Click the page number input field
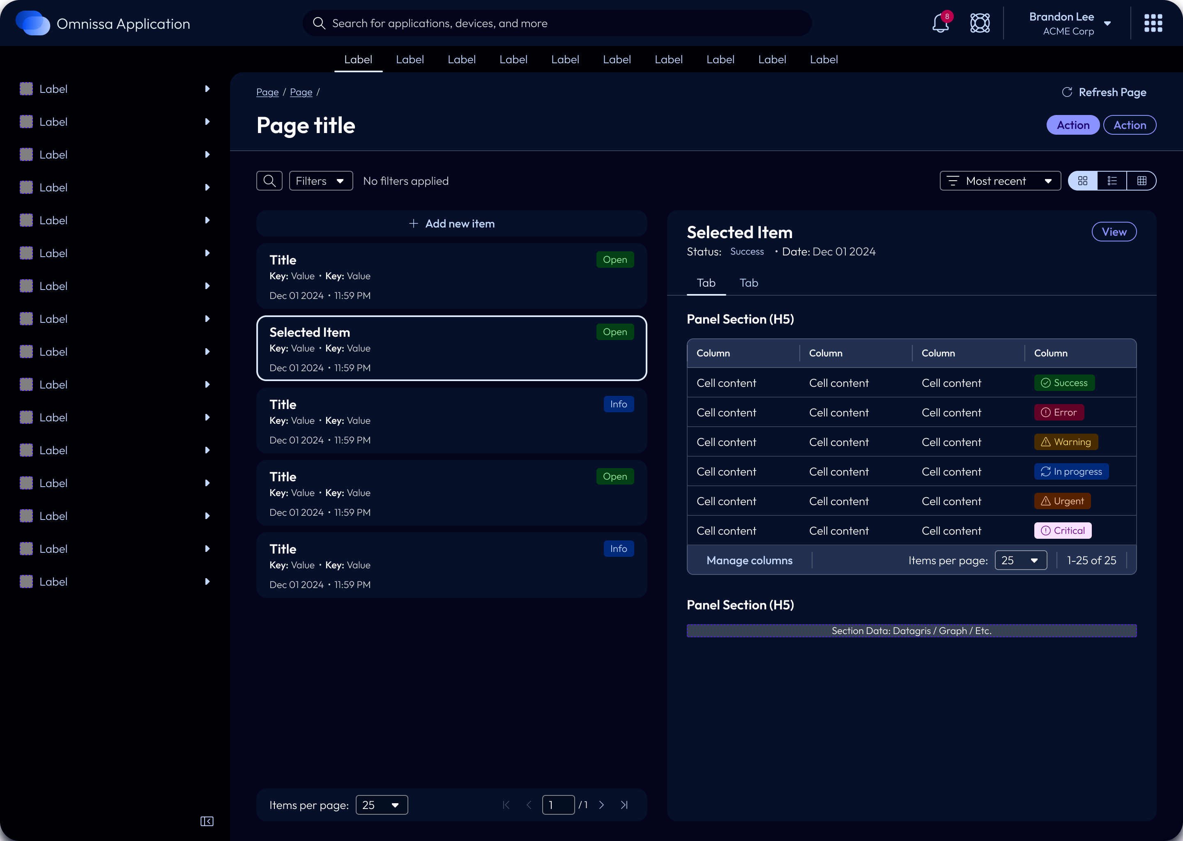The height and width of the screenshot is (841, 1183). point(558,805)
